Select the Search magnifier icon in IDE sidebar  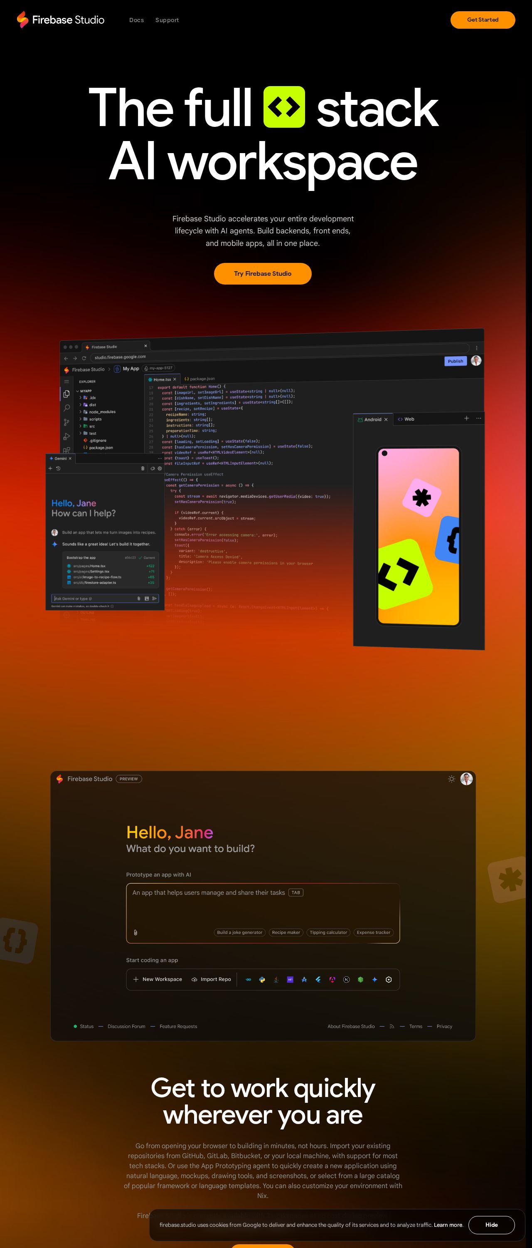click(67, 408)
